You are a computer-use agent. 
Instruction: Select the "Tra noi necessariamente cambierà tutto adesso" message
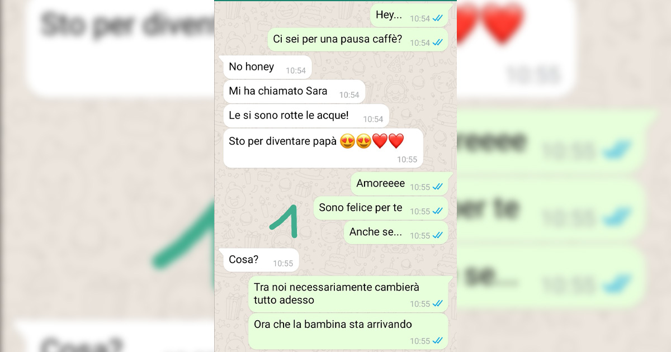coord(348,294)
